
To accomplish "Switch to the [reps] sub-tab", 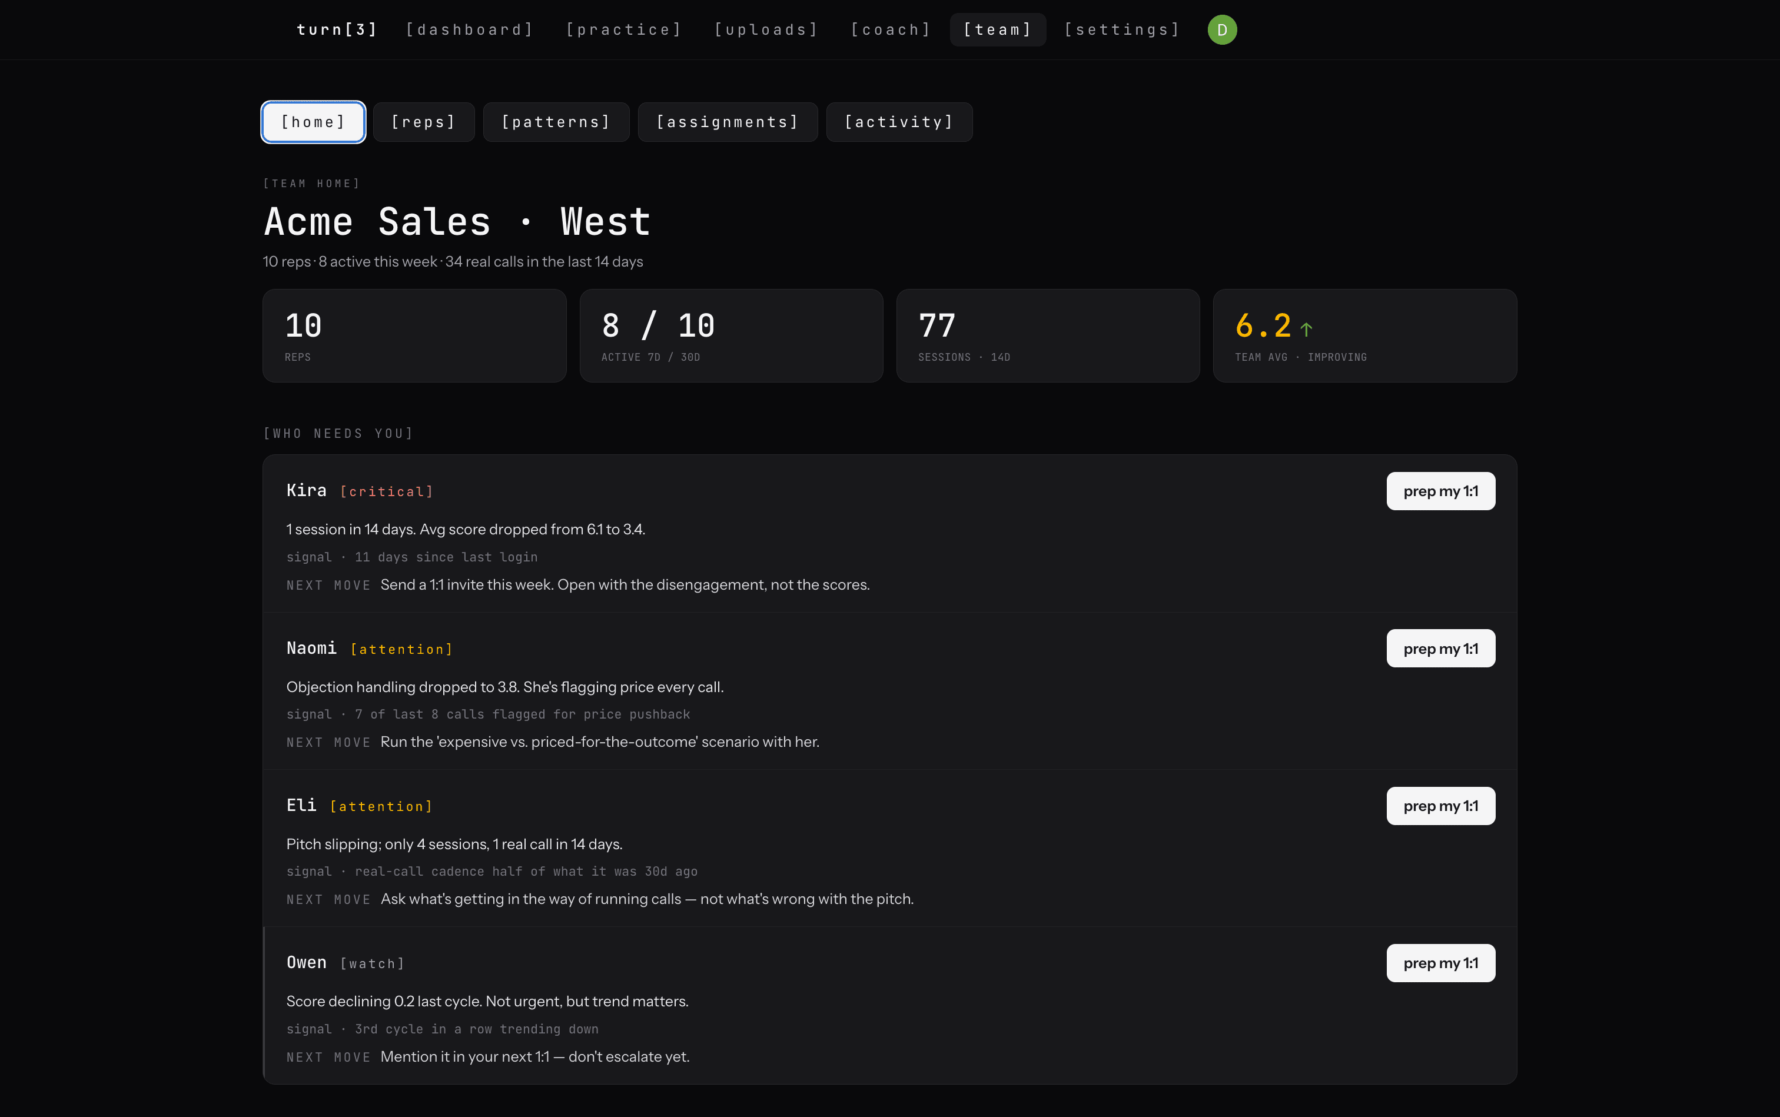I will tap(423, 122).
